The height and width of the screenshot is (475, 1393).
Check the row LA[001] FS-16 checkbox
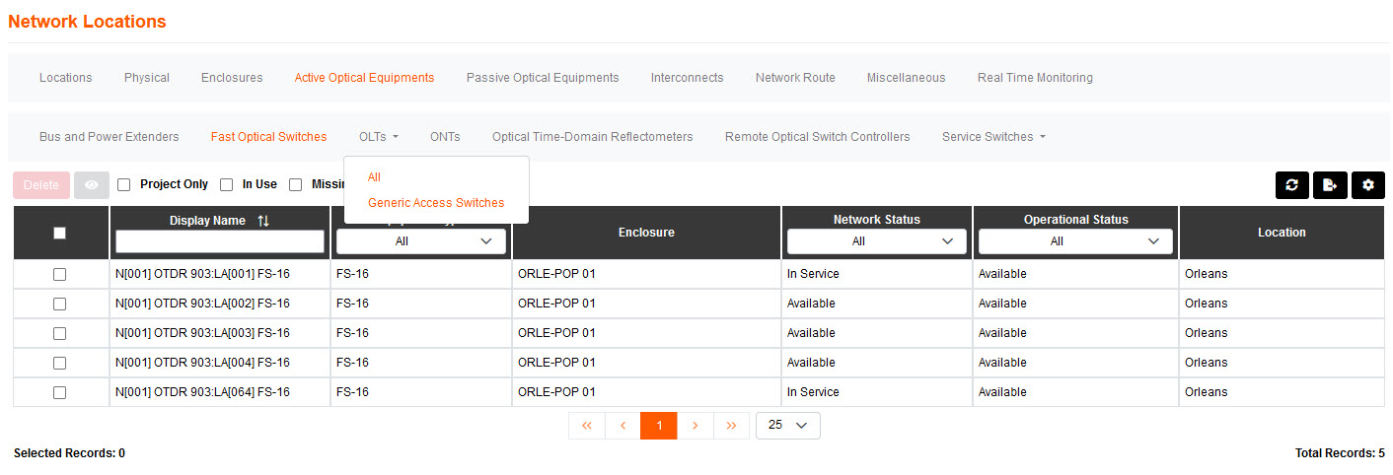(x=59, y=274)
